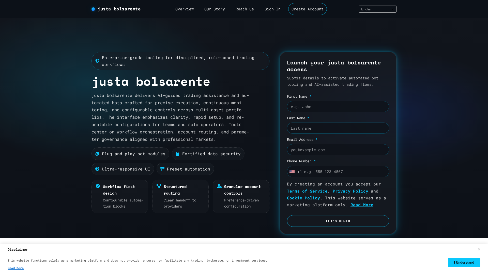Click Read More in the signup form
Viewport: 488px width, 274px height.
362,205
